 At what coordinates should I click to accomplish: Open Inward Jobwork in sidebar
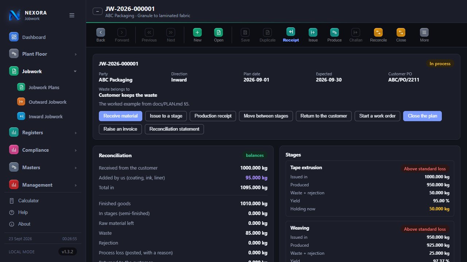tap(43, 116)
